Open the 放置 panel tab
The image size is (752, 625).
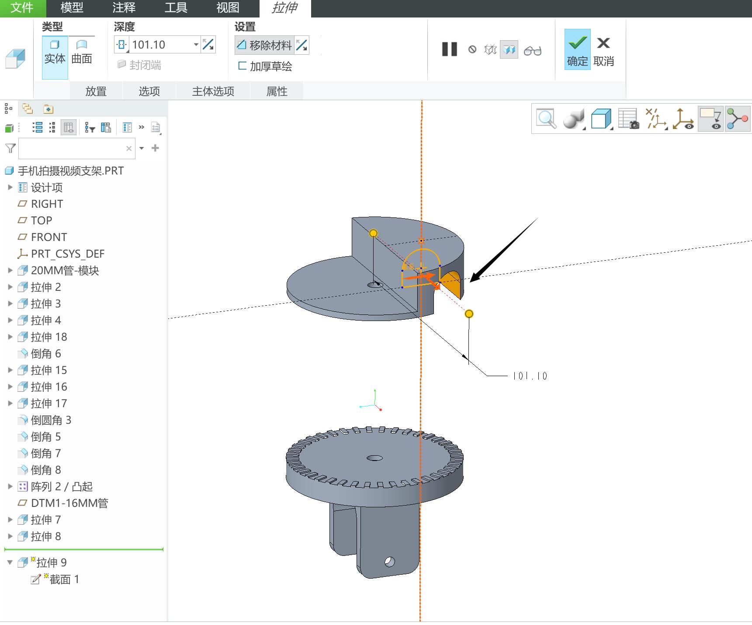[x=96, y=91]
